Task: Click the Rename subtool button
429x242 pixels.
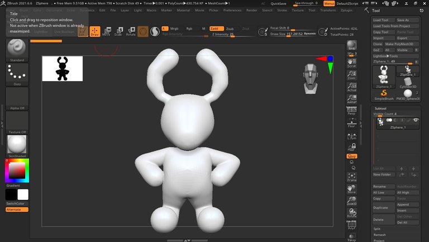Action: click(x=384, y=187)
